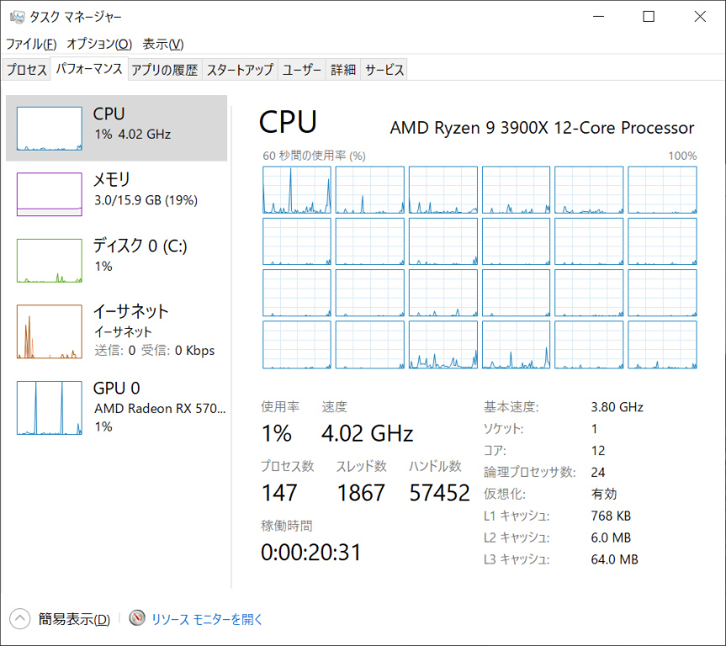Screen dimensions: 726x646
Task: Select the CPU usage thumbnail graph
Action: coord(50,129)
